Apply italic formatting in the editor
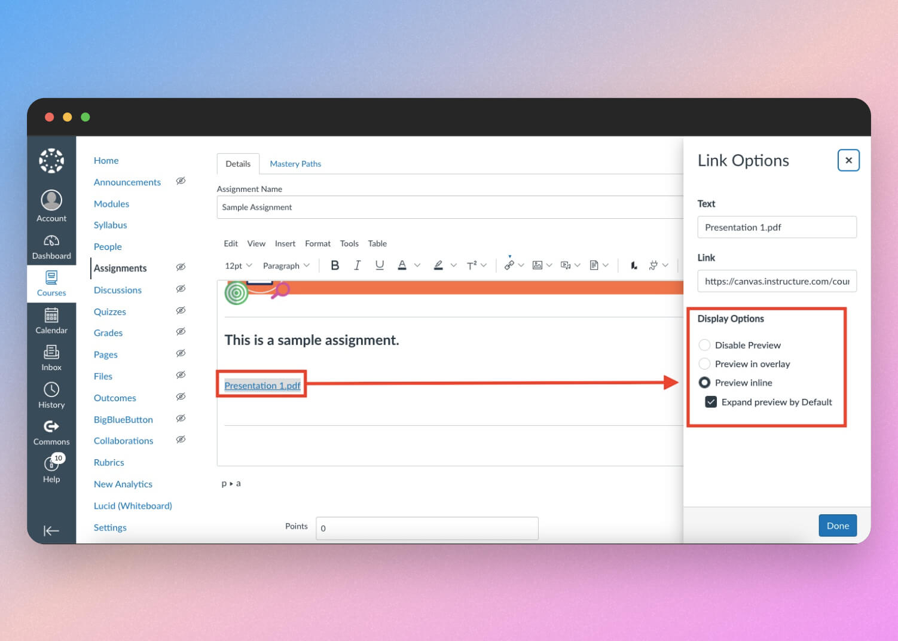The height and width of the screenshot is (641, 898). [x=357, y=265]
